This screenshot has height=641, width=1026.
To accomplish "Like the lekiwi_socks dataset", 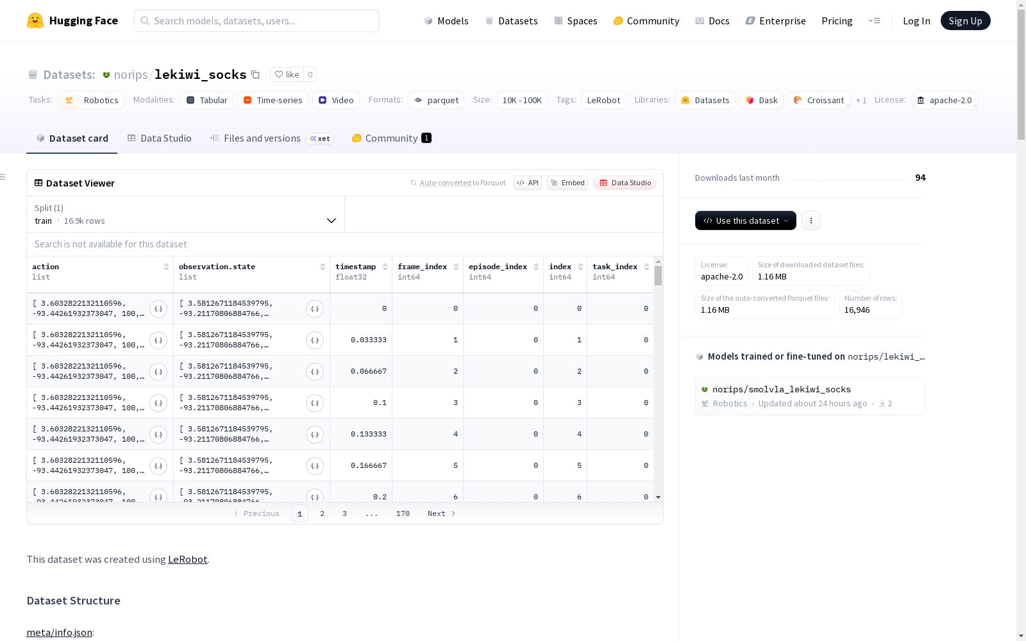I will click(287, 74).
